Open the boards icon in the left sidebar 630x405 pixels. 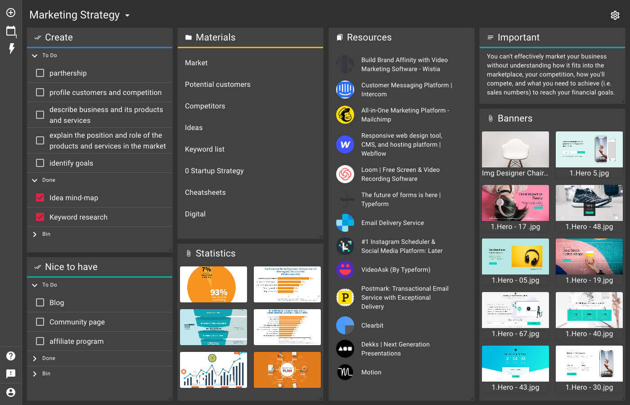coord(10,31)
